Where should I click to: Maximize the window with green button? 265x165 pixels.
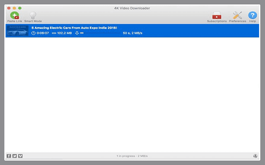pyautogui.click(x=20, y=8)
